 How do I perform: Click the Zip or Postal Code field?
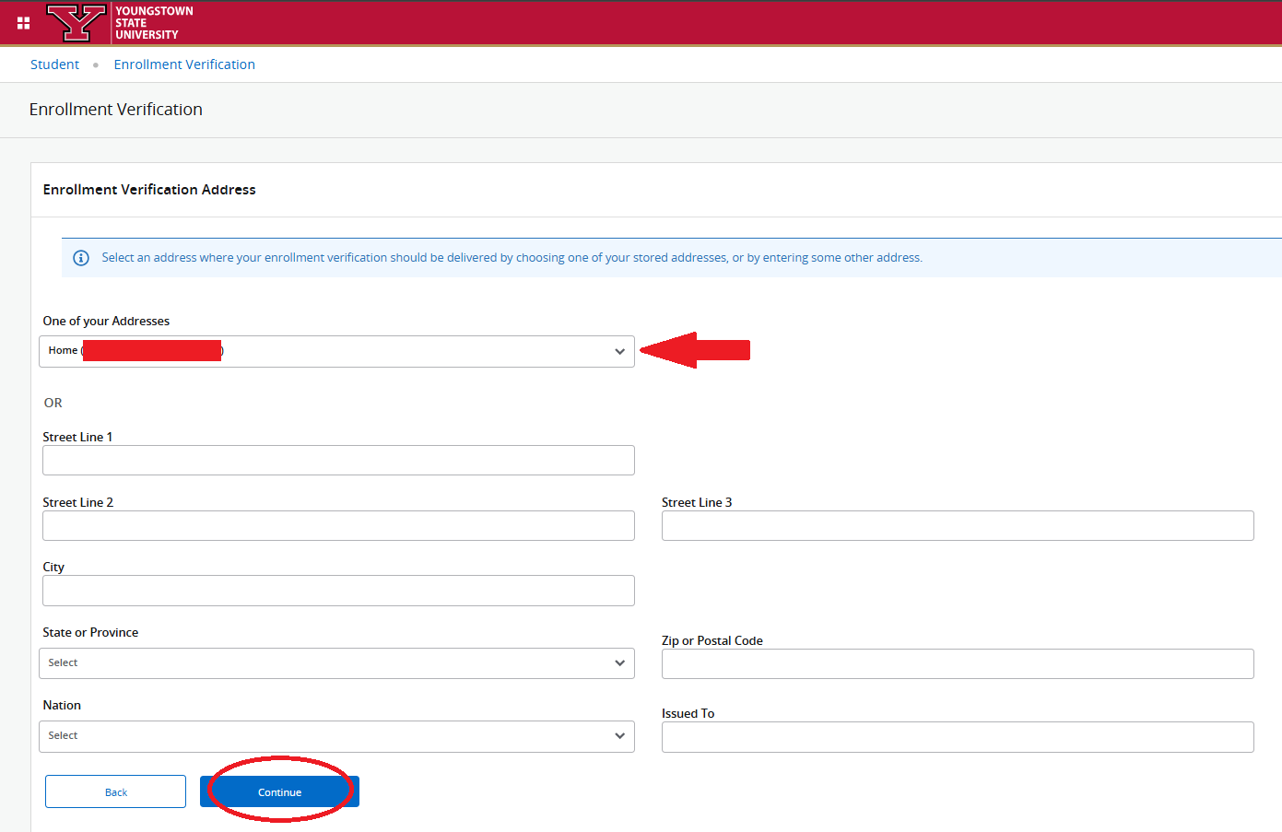(x=957, y=663)
